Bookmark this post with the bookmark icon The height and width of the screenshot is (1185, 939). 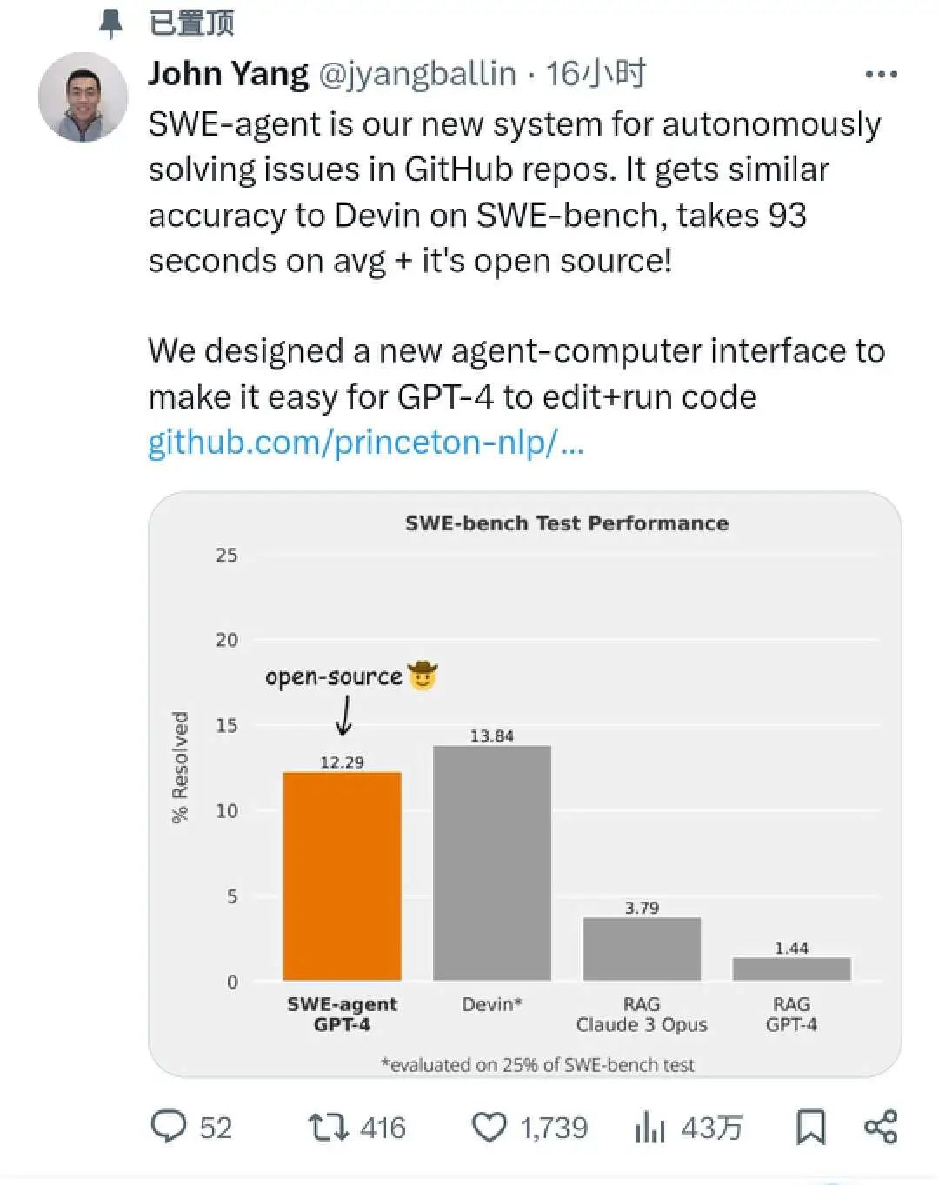810,1128
